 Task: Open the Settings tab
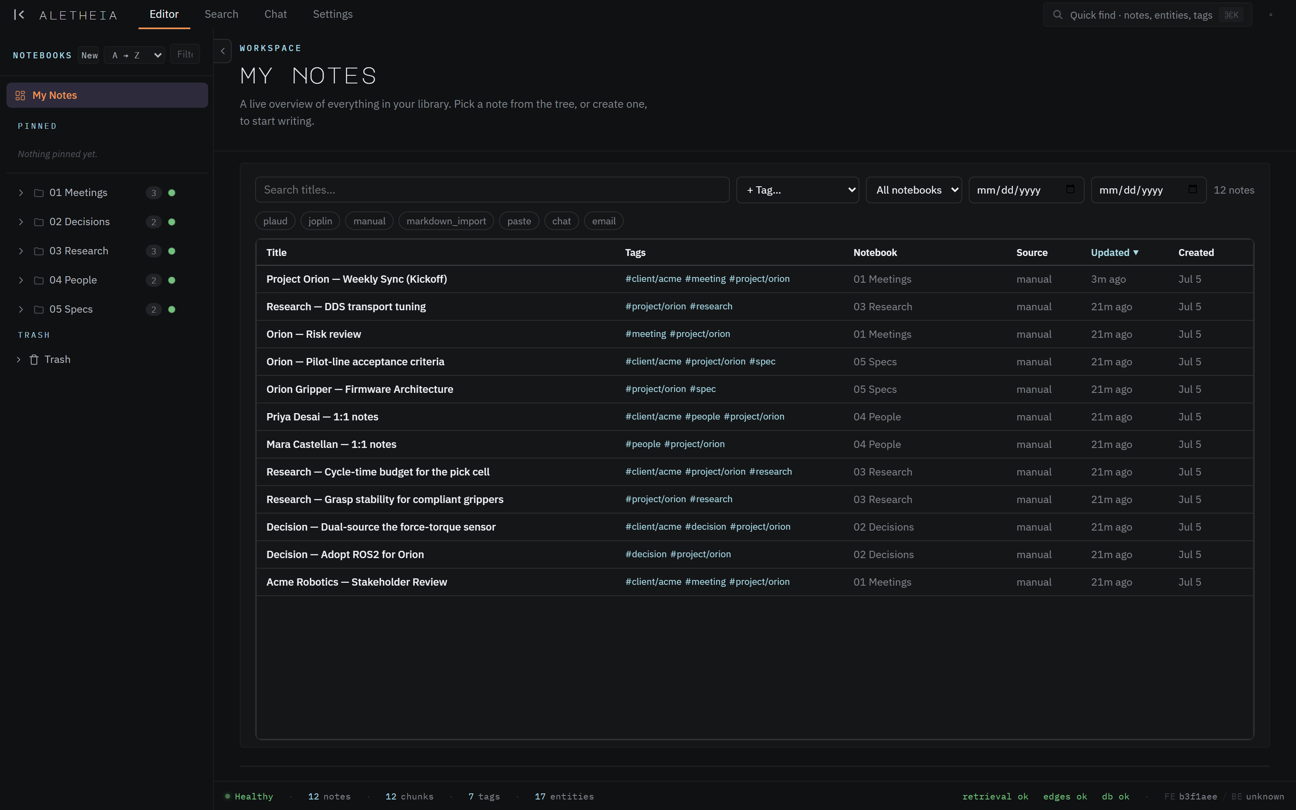click(x=333, y=15)
